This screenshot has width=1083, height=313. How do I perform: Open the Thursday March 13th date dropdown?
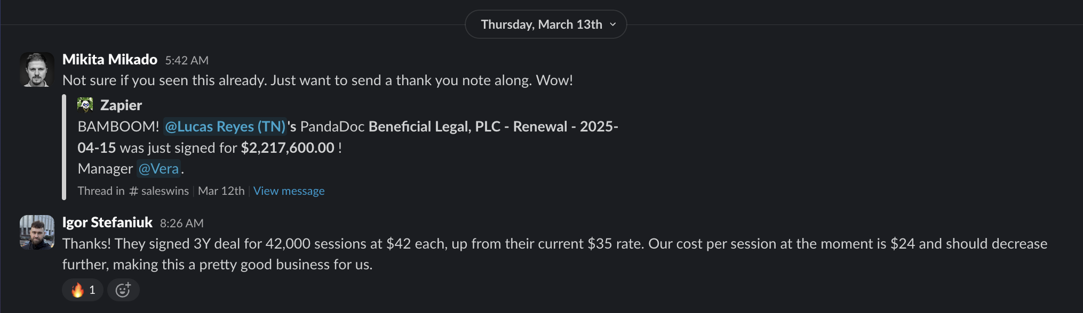pyautogui.click(x=545, y=24)
